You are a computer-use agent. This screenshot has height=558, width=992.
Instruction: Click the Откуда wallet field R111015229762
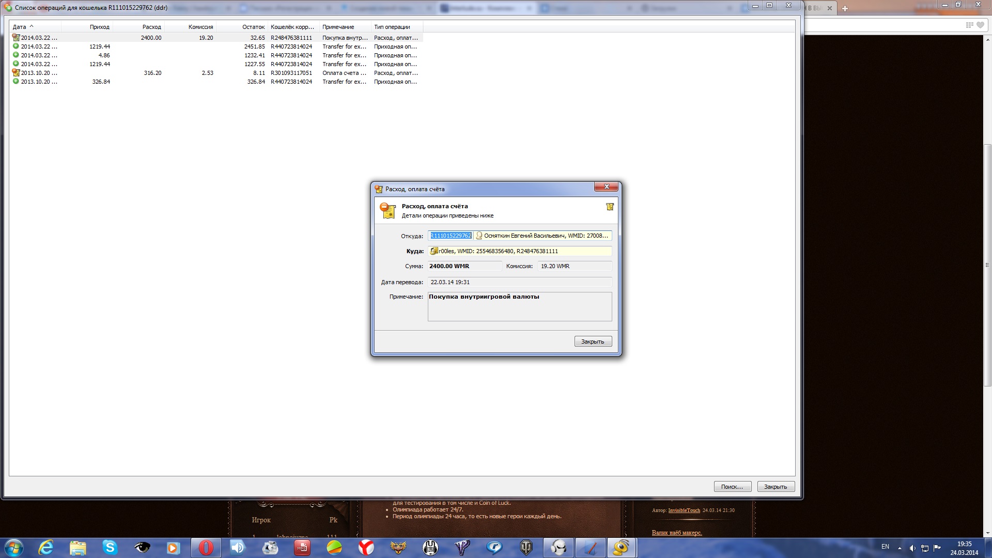(451, 236)
